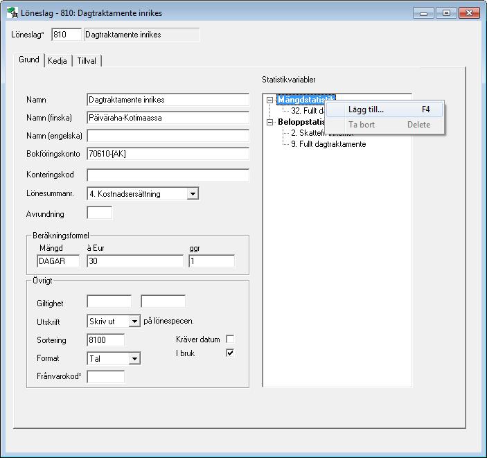This screenshot has height=458, width=487.
Task: Click the Namn field 'Dagtraktamente inrikes'
Action: click(x=168, y=100)
